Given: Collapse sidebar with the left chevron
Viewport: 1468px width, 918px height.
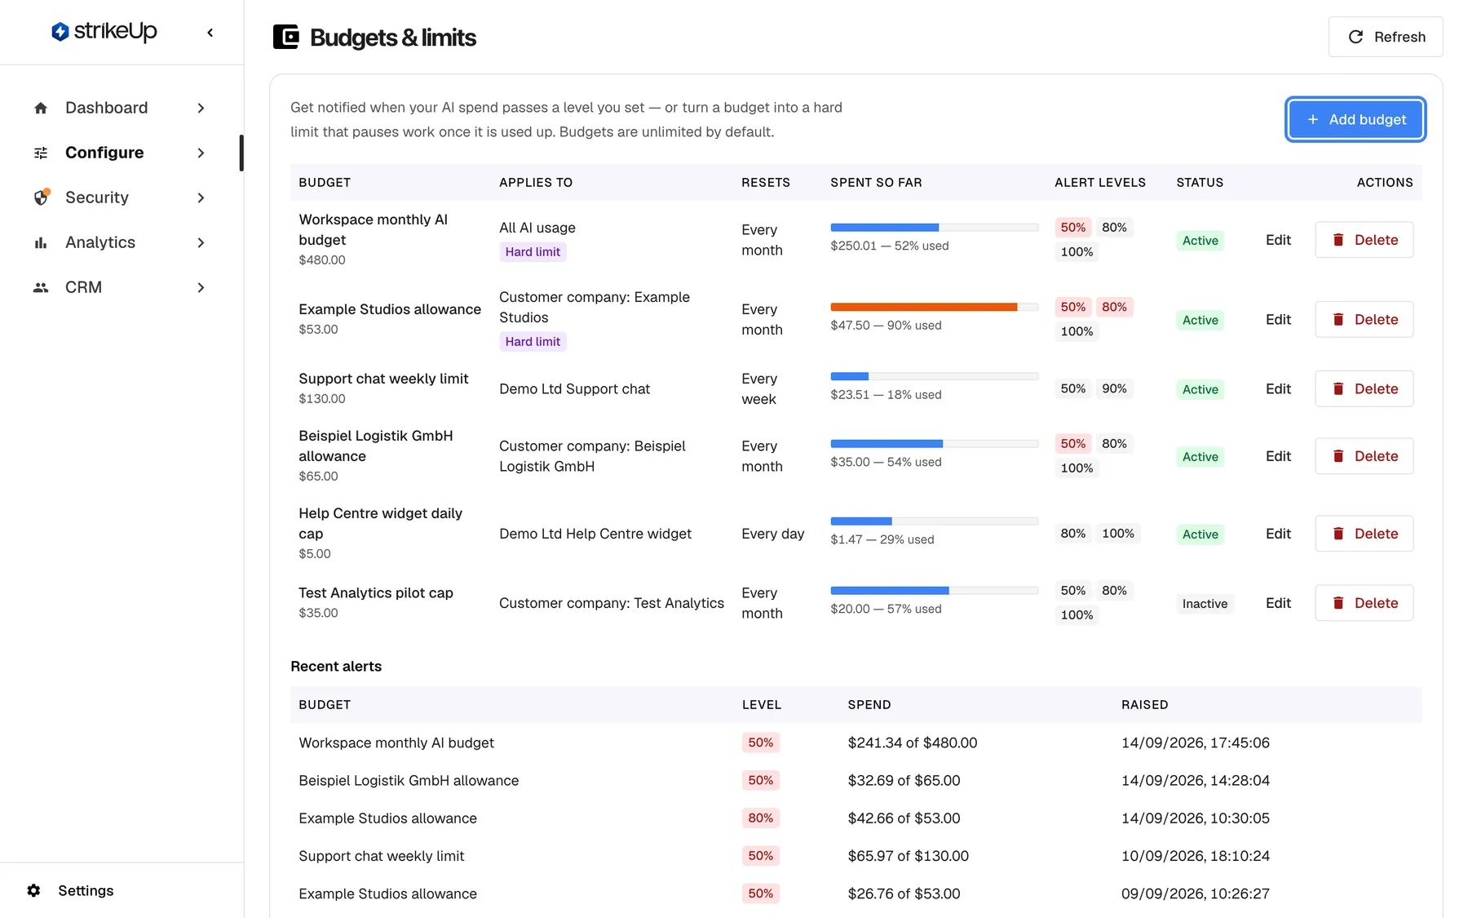Looking at the screenshot, I should 210,33.
